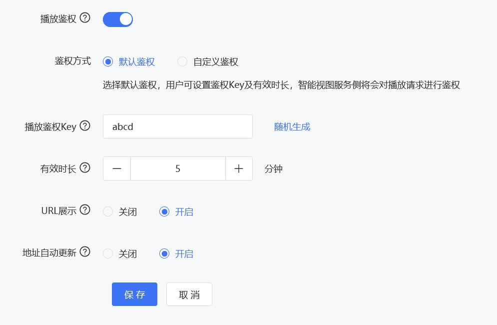Set 地址自动更新 to 关闭
Image resolution: width=497 pixels, height=325 pixels.
coord(108,253)
